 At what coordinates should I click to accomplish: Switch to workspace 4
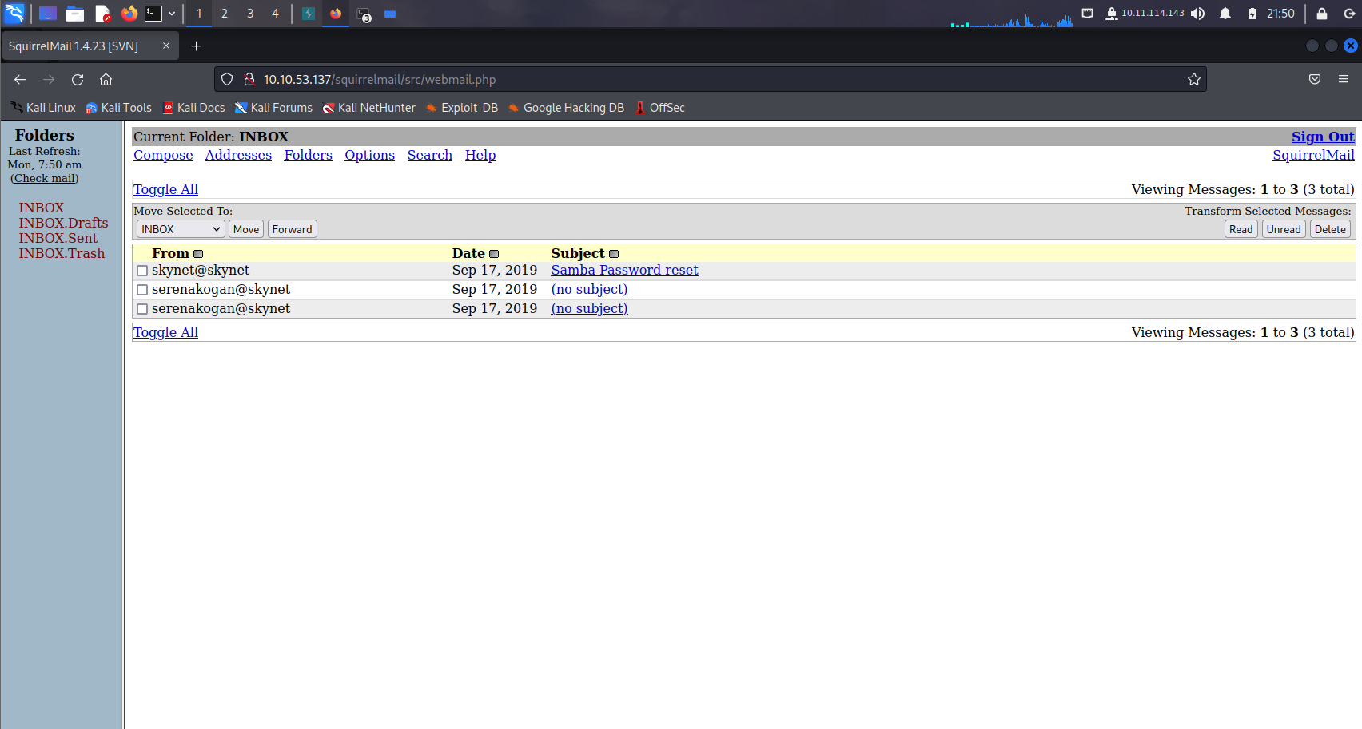[275, 14]
